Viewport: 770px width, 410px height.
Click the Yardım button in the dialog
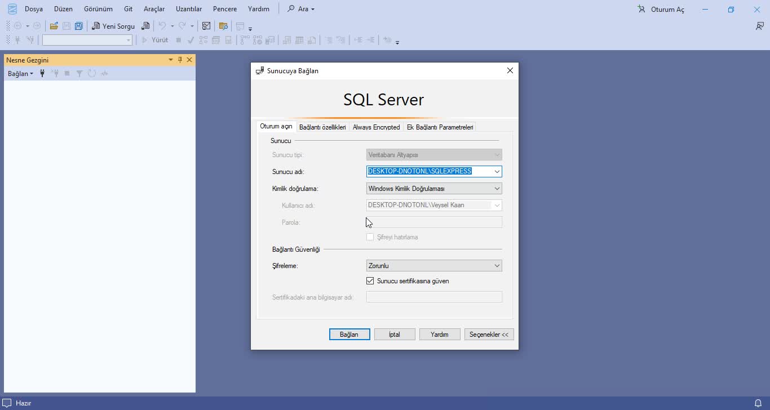pos(440,335)
